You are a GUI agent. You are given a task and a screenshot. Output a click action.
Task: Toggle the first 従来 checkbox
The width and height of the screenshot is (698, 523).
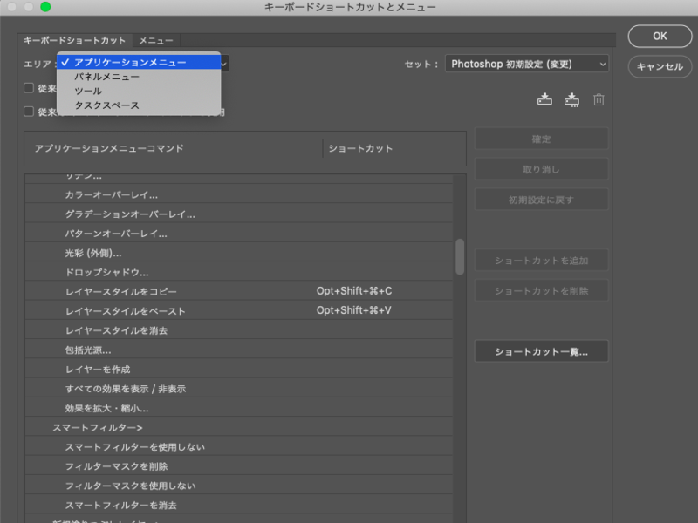(x=29, y=88)
